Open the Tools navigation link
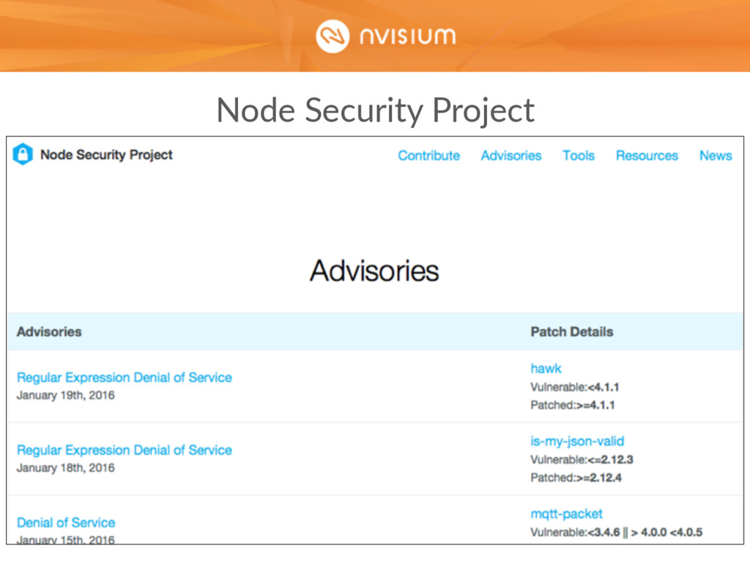 [x=579, y=156]
